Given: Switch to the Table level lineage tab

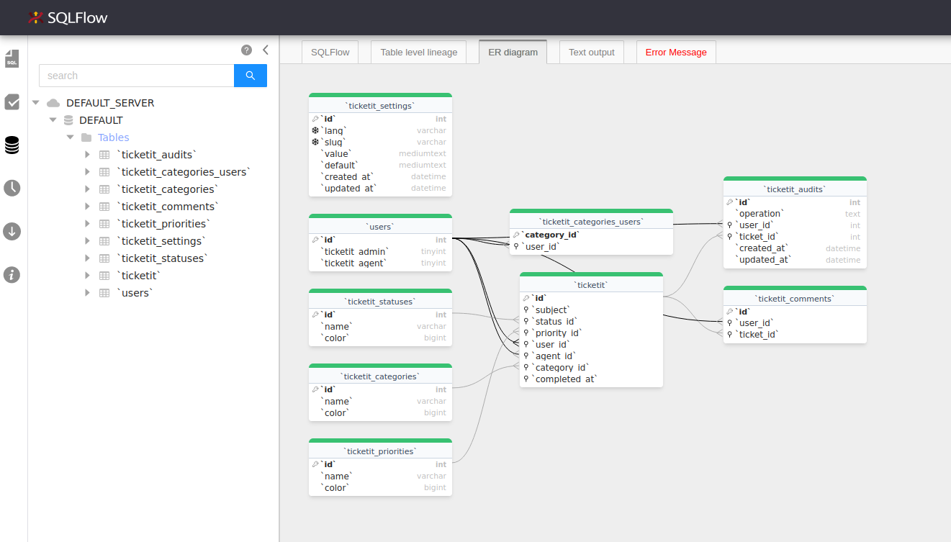Looking at the screenshot, I should (418, 52).
